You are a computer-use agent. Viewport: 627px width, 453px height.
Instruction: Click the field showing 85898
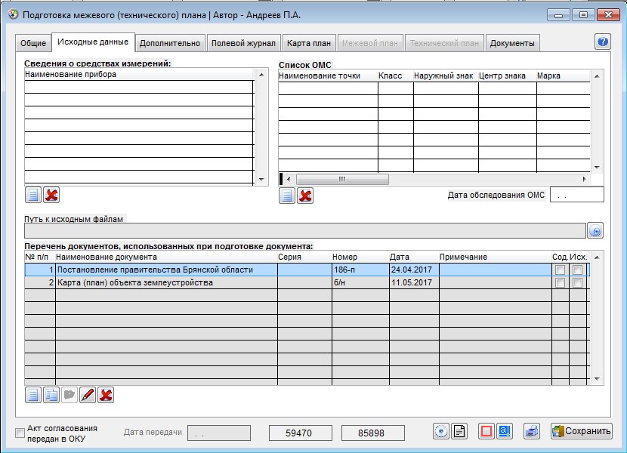(373, 433)
